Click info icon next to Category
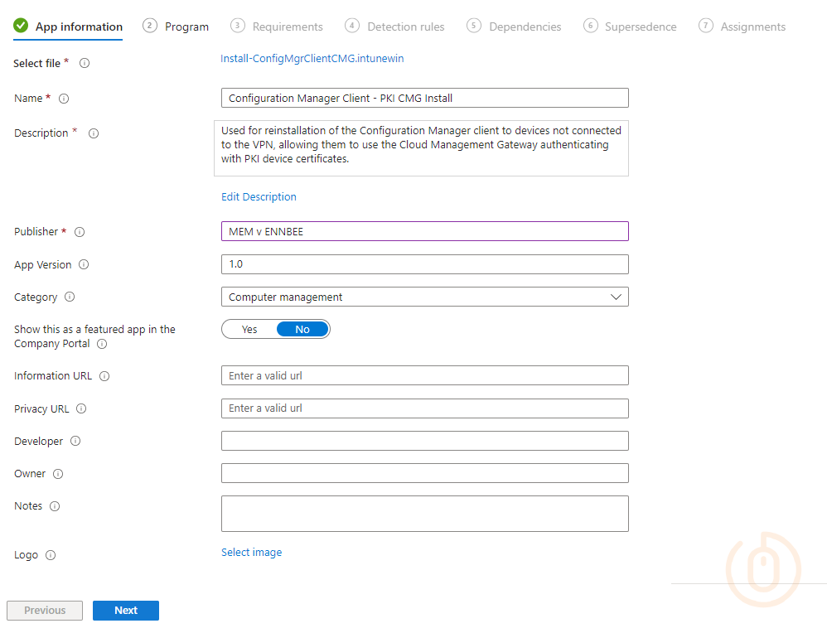The width and height of the screenshot is (827, 633). coord(70,297)
